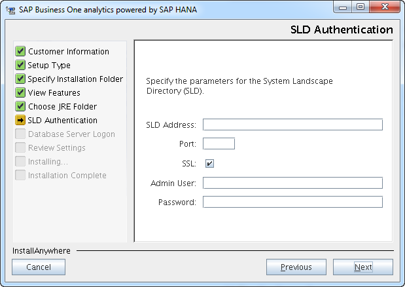Click the empty box beside Review Settings
Screen dimensions: 405x287
[20, 147]
